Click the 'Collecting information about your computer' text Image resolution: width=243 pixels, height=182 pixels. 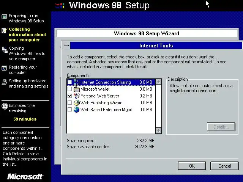pos(27,35)
